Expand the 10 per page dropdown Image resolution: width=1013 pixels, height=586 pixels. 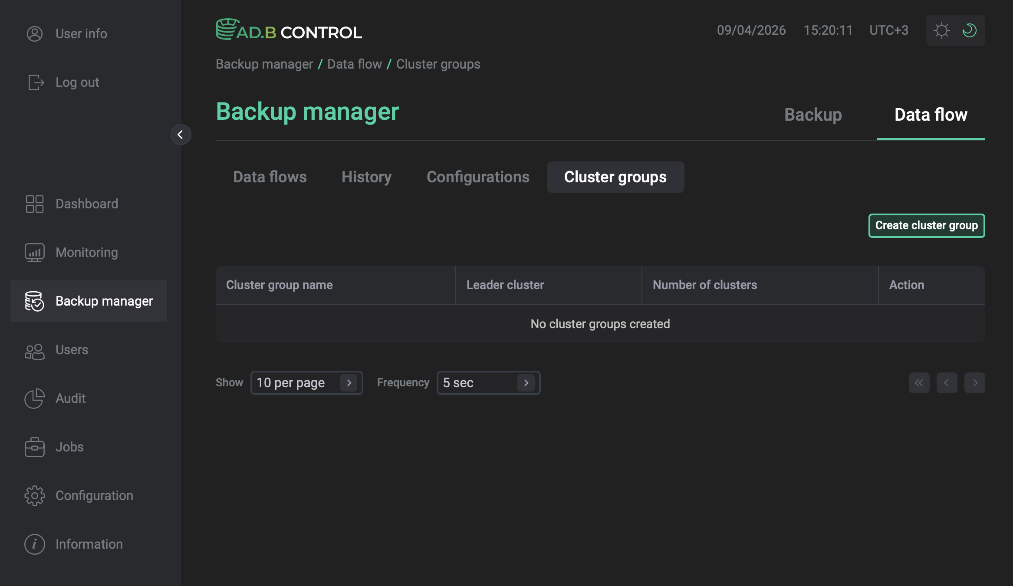(x=306, y=383)
